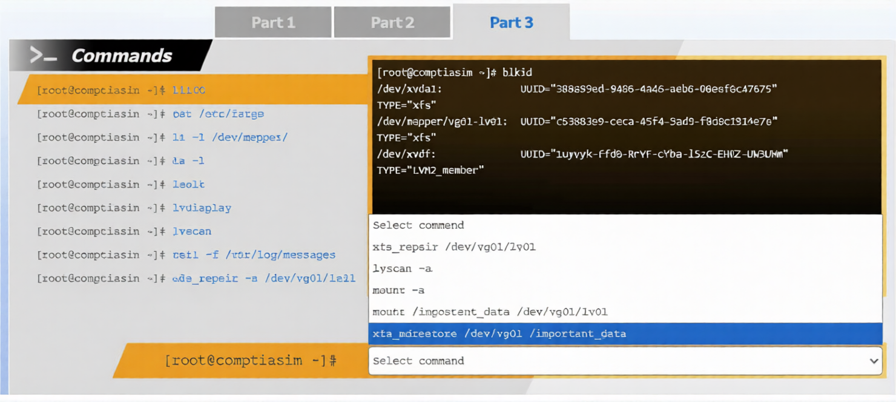Click the lvscan command entry

click(192, 231)
